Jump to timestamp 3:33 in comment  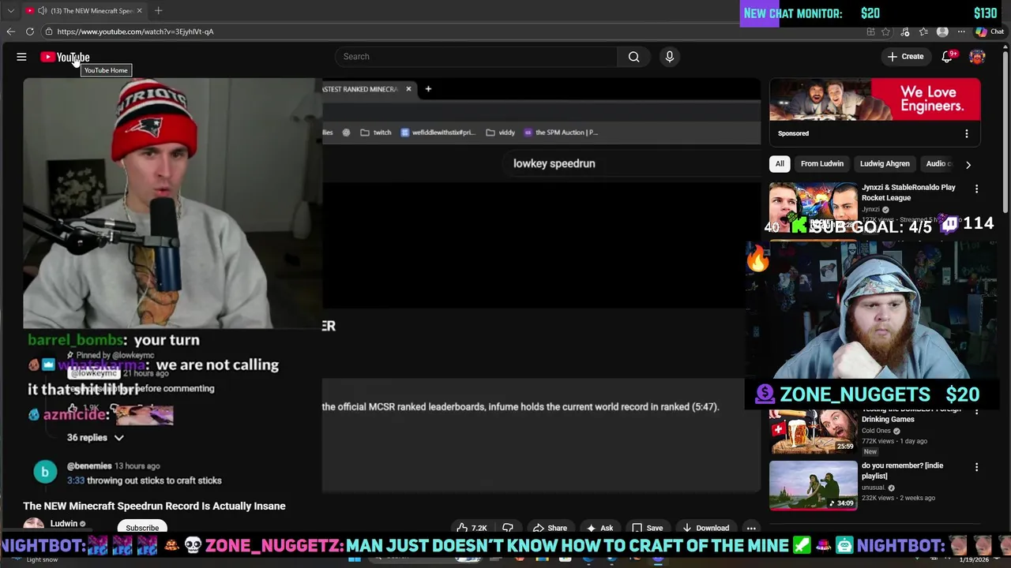pyautogui.click(x=76, y=480)
